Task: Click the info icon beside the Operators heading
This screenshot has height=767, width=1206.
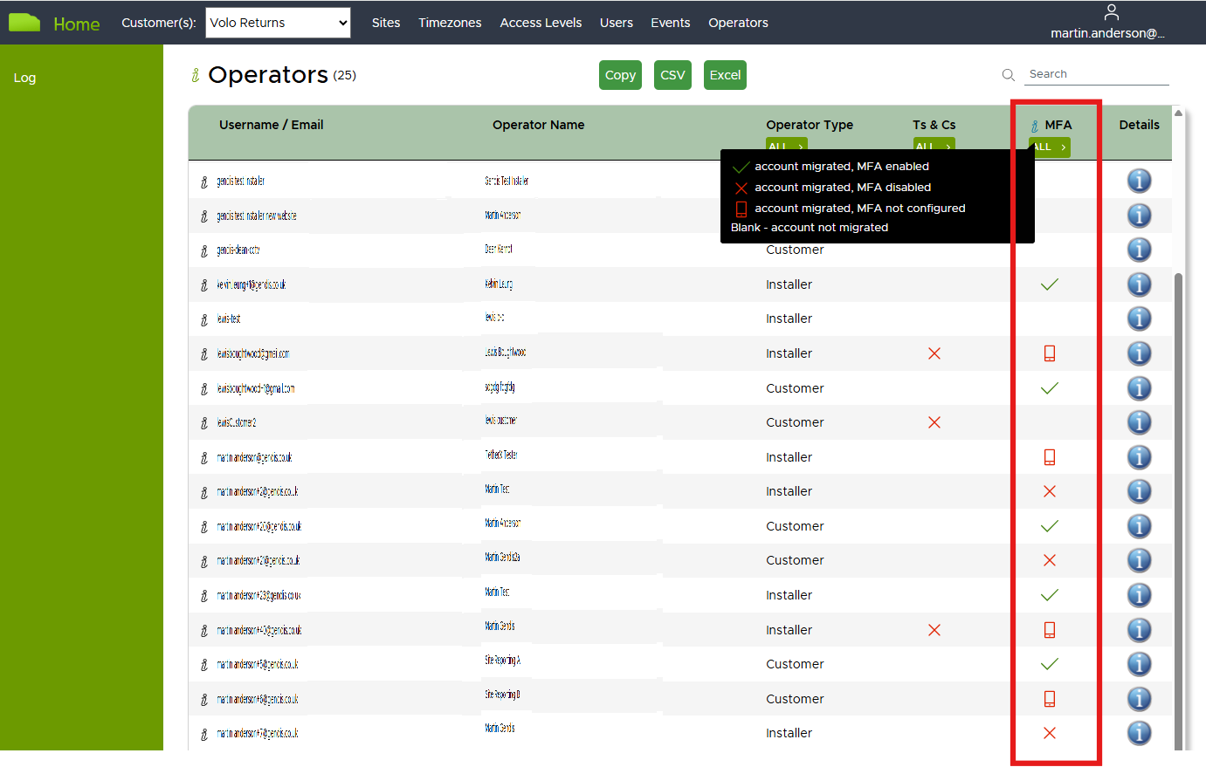Action: [194, 75]
